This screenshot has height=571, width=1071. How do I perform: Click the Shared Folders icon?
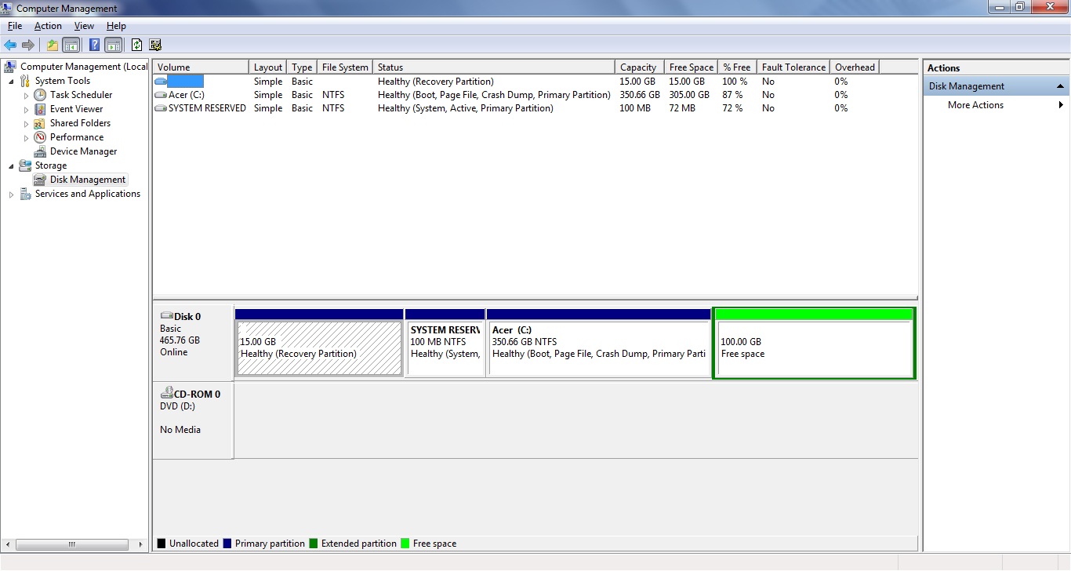coord(40,123)
